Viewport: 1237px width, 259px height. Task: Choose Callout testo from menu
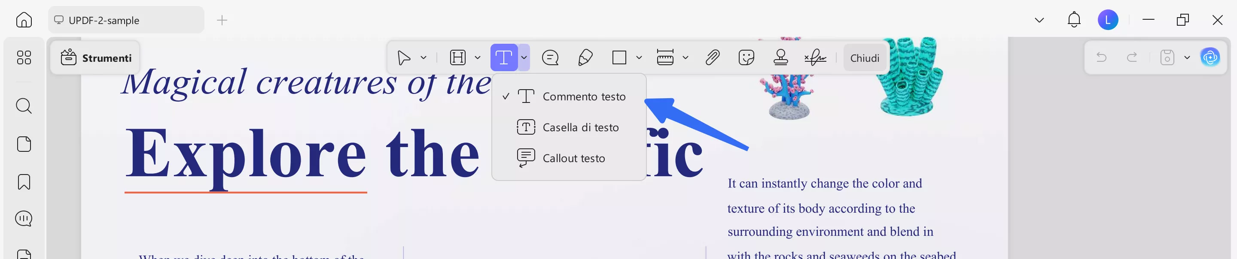pyautogui.click(x=569, y=158)
